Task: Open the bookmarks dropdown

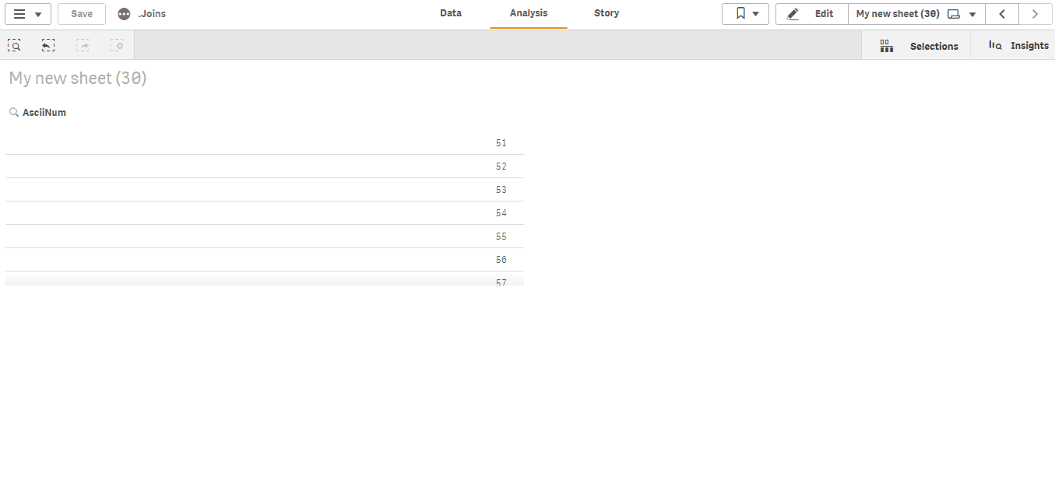Action: [745, 14]
